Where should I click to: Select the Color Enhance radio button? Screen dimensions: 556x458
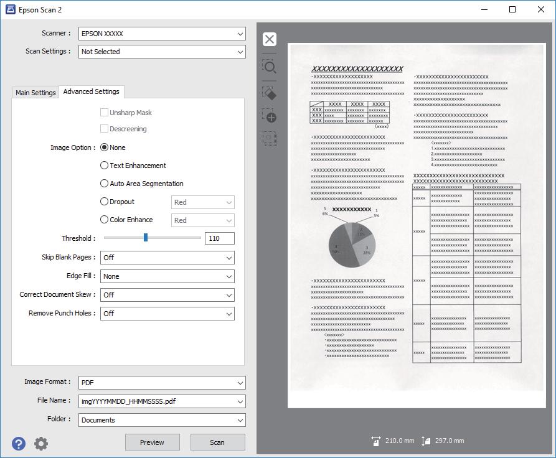(x=104, y=220)
